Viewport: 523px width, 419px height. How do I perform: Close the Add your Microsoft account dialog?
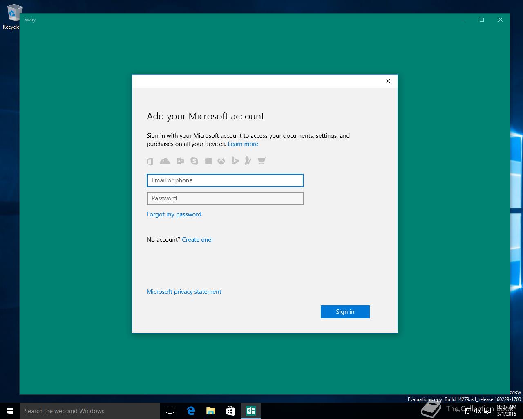tap(388, 81)
